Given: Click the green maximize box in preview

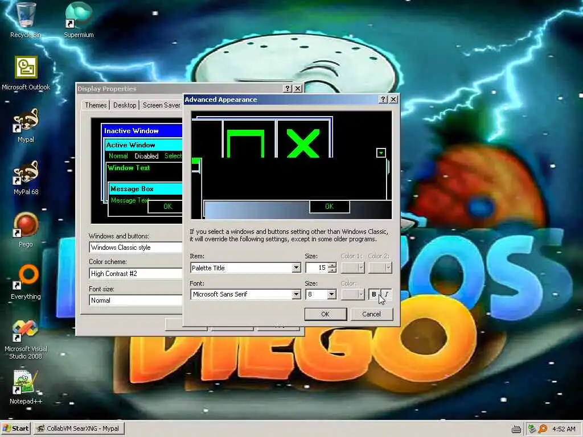Looking at the screenshot, I should point(245,143).
